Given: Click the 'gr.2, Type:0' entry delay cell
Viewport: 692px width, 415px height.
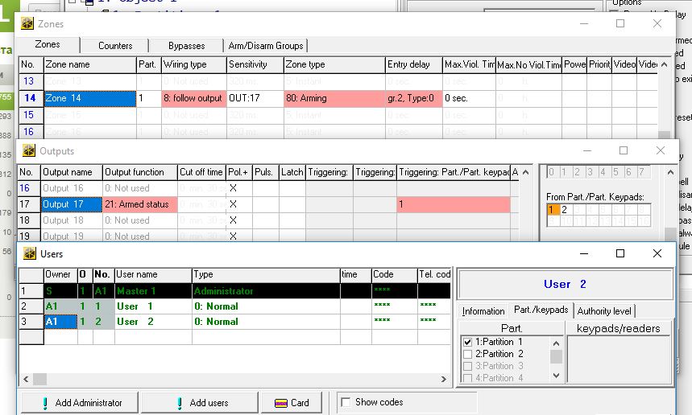Looking at the screenshot, I should [x=414, y=98].
